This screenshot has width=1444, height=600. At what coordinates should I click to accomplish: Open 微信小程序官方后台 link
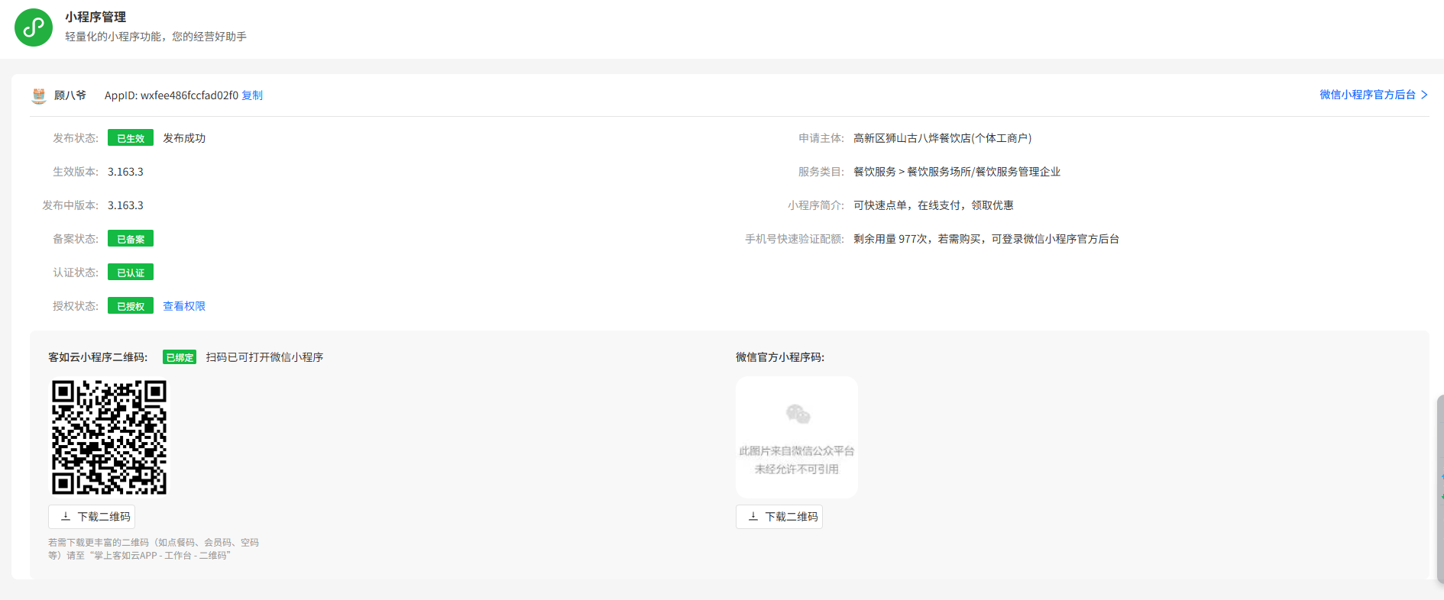pos(1368,95)
